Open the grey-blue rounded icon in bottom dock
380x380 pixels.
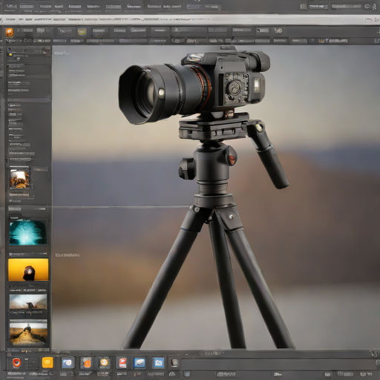click(68, 363)
